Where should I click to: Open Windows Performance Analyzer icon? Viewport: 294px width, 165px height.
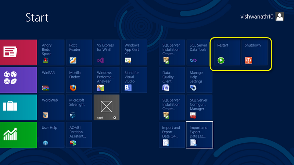point(100,88)
